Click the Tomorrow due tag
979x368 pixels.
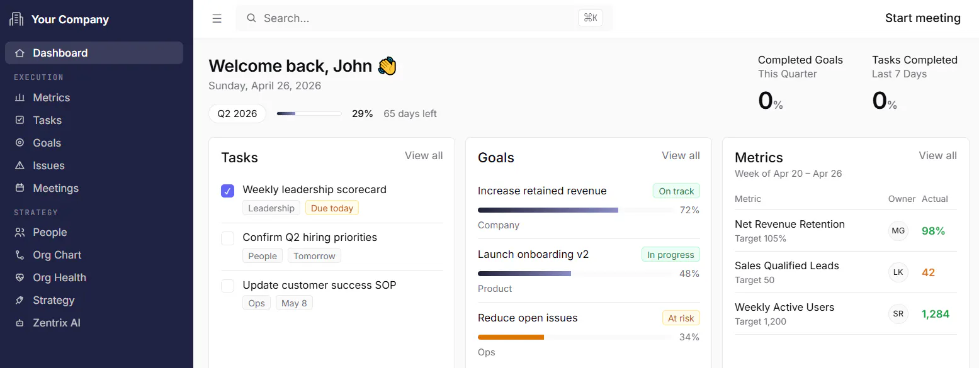[314, 256]
